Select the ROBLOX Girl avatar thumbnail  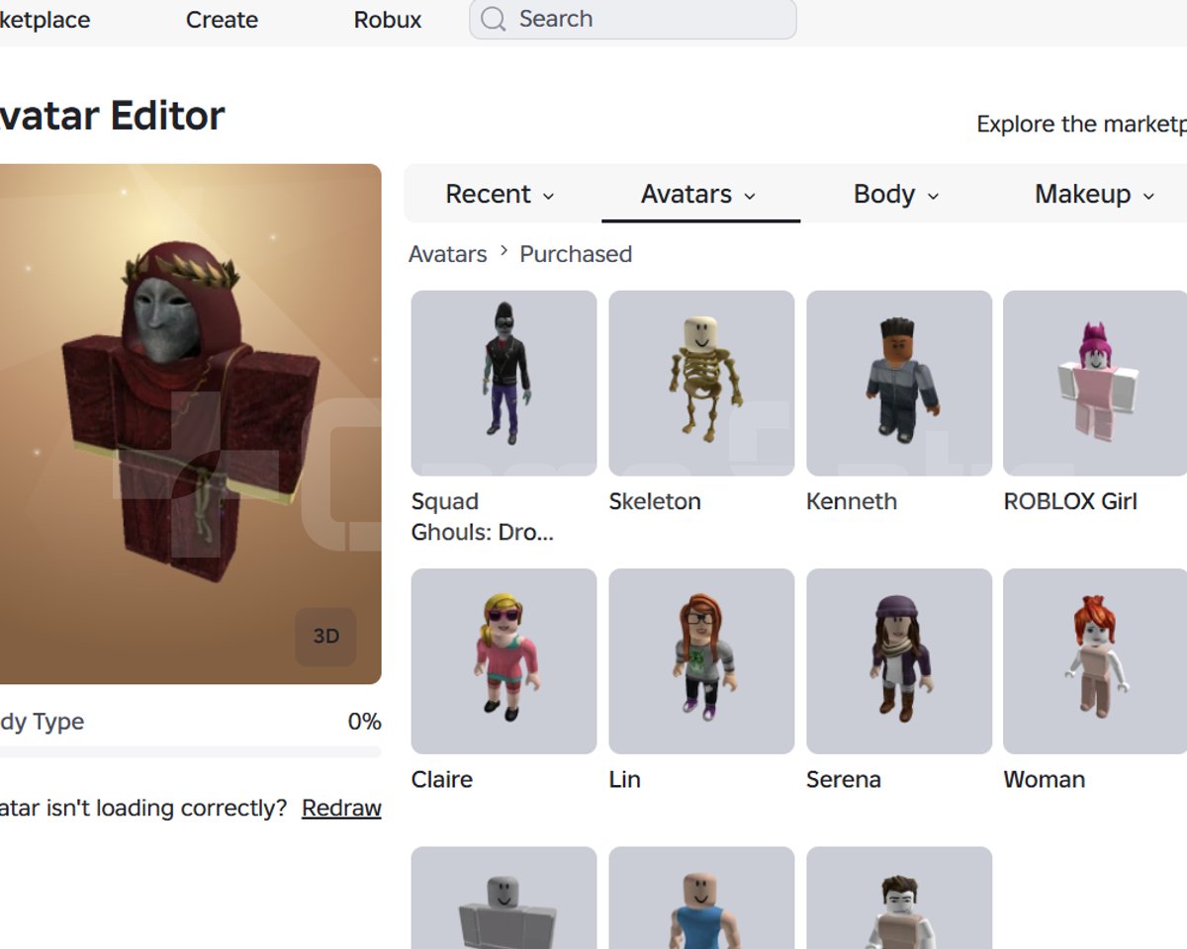tap(1095, 384)
